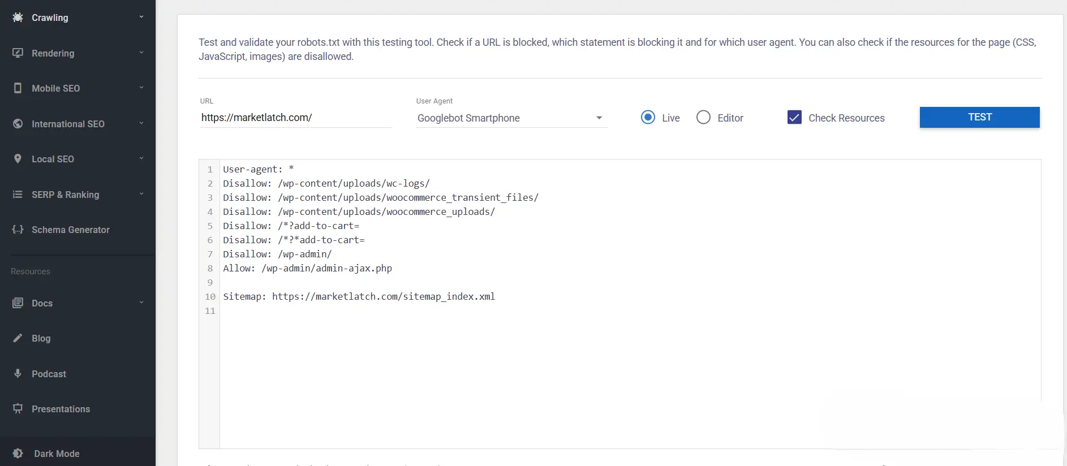This screenshot has width=1067, height=466.
Task: Click 'Allow: /wp-admin/admin-ajax.php' line
Action: 307,268
